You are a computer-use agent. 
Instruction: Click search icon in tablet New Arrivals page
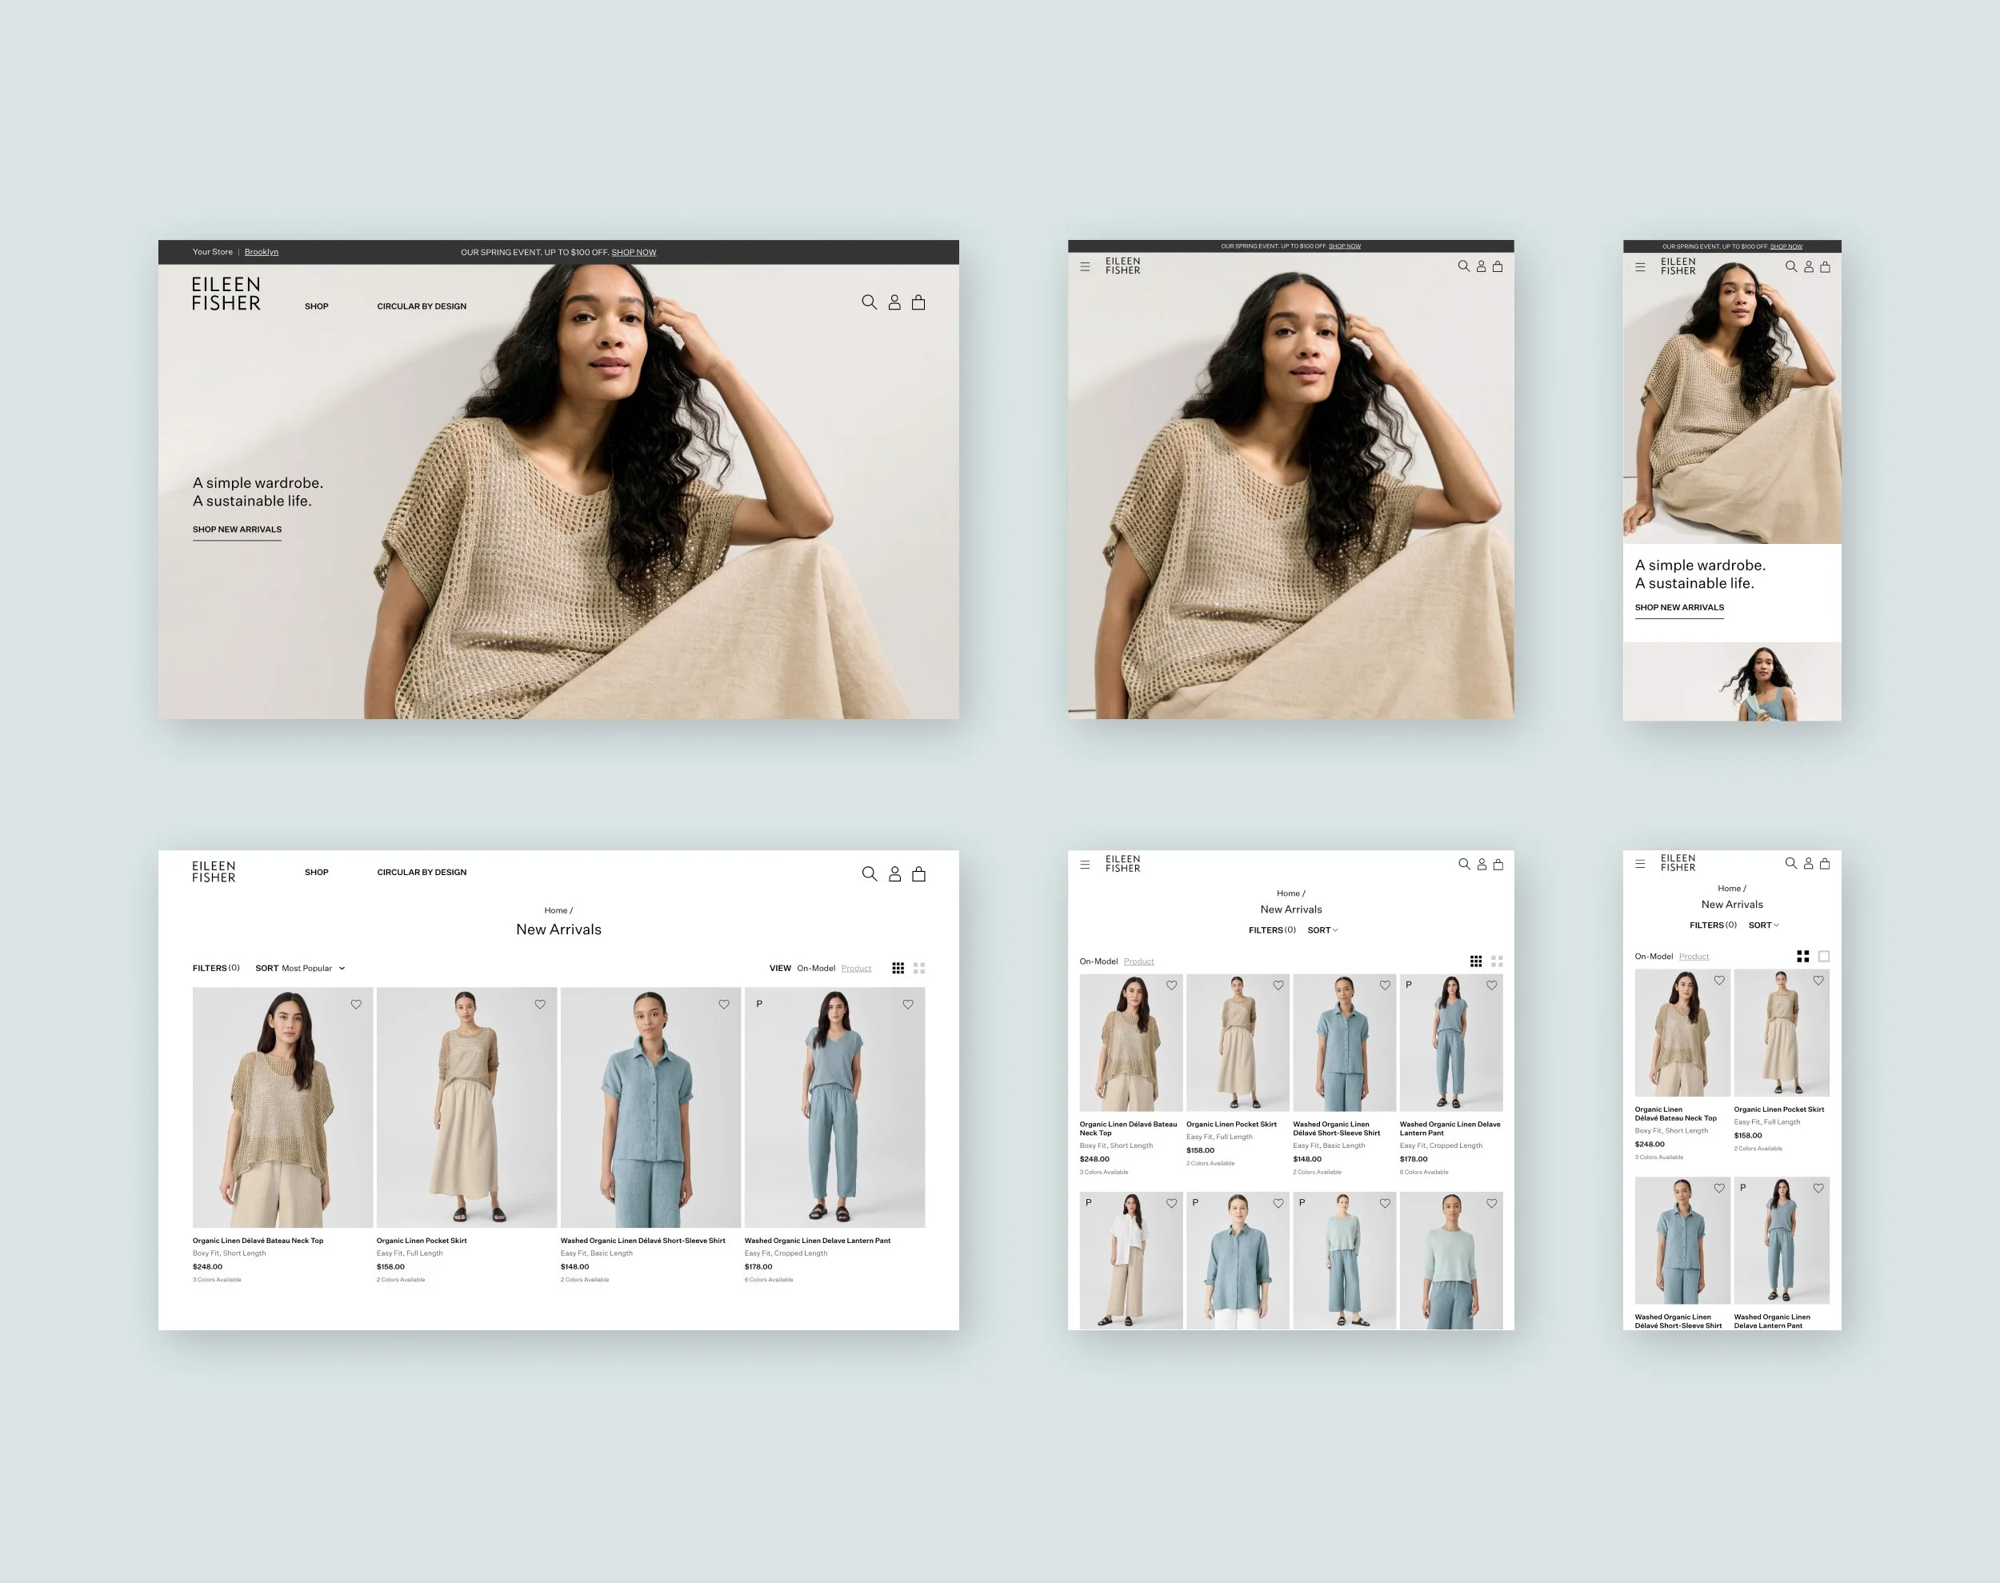(1464, 864)
